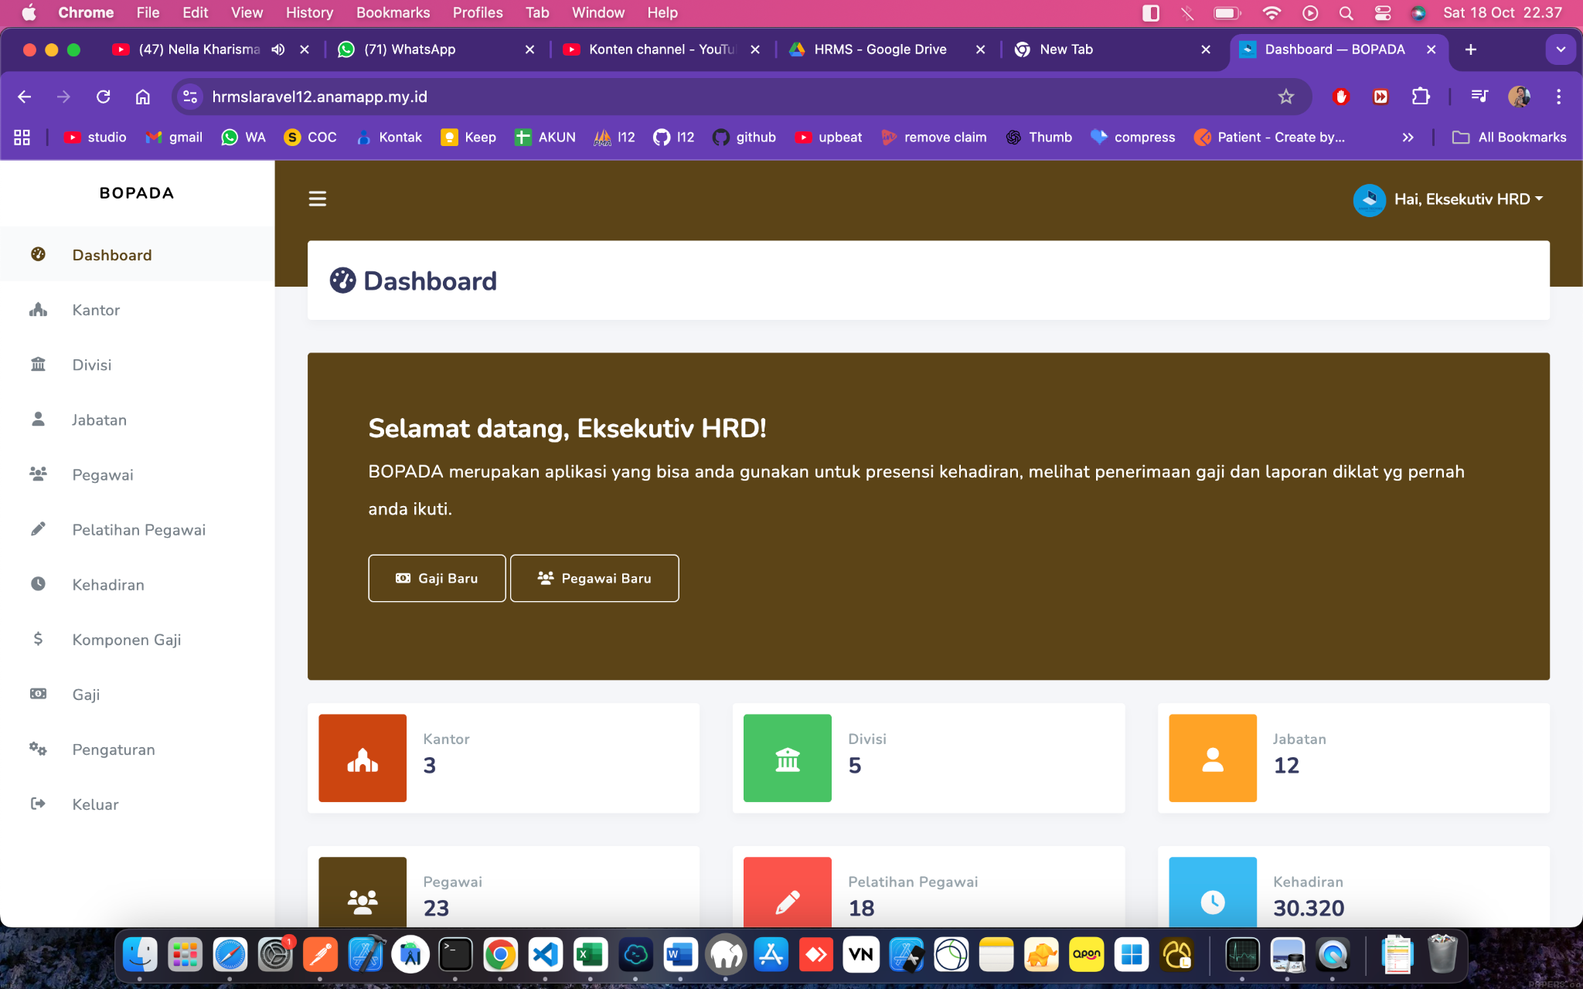Open macOS Control Center toggles icon
1583x989 pixels.
1383,13
